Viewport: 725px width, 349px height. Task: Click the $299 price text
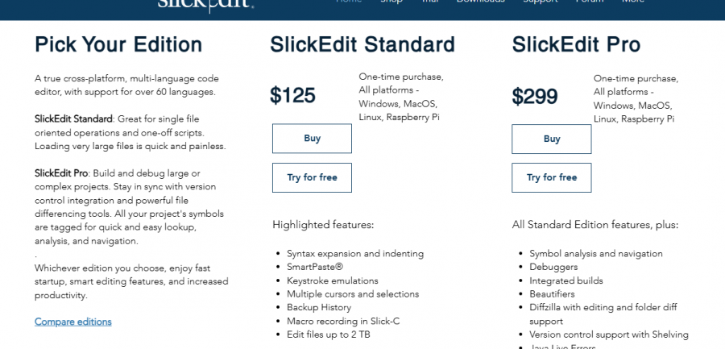point(535,97)
